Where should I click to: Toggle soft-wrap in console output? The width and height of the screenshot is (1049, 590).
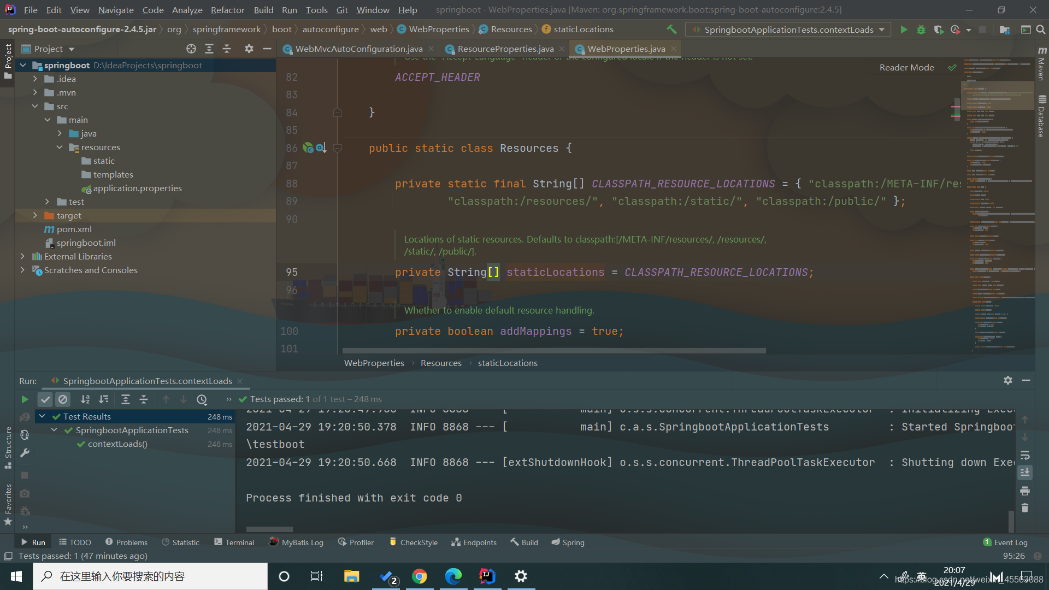(1025, 455)
